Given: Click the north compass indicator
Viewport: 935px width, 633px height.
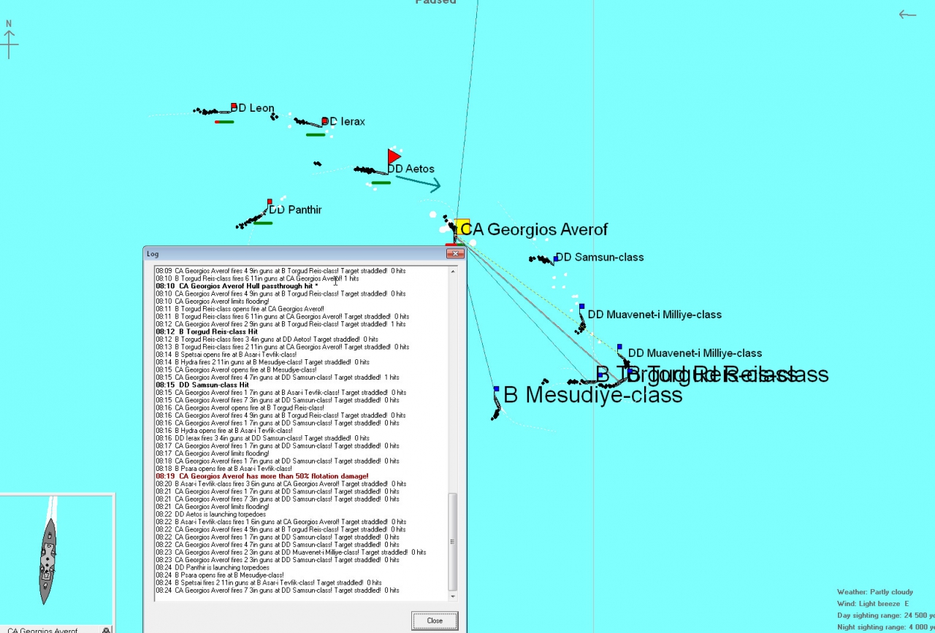Looking at the screenshot, I should pos(9,40).
